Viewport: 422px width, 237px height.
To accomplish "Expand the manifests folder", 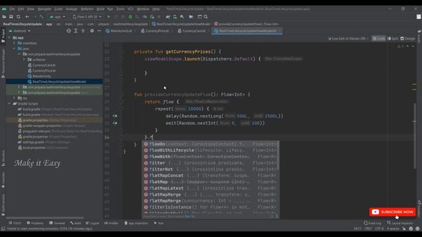I will tap(14, 43).
